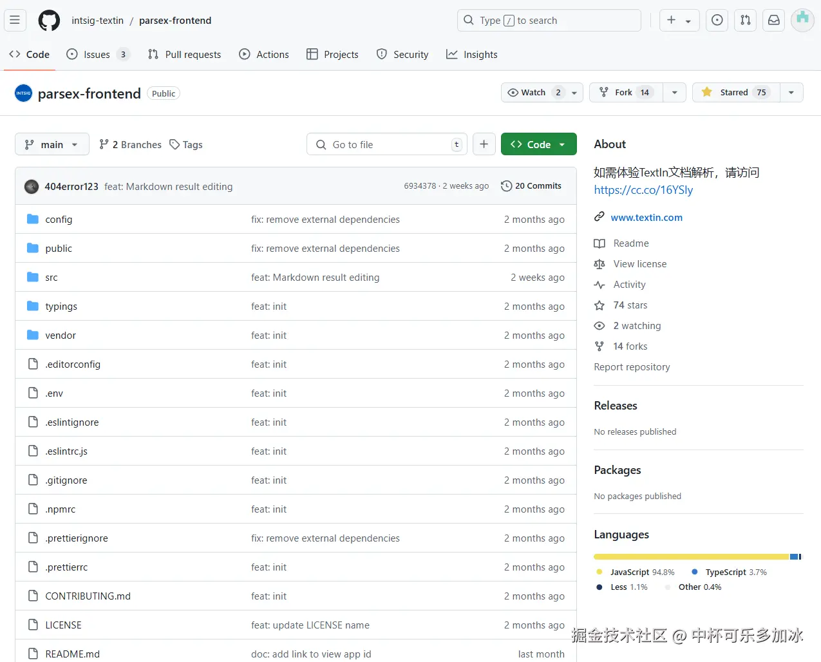Open the .prettierignore file
821x662 pixels.
click(77, 538)
